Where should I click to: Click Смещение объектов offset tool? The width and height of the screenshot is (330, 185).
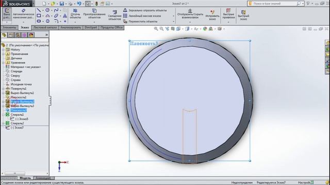coord(114,15)
